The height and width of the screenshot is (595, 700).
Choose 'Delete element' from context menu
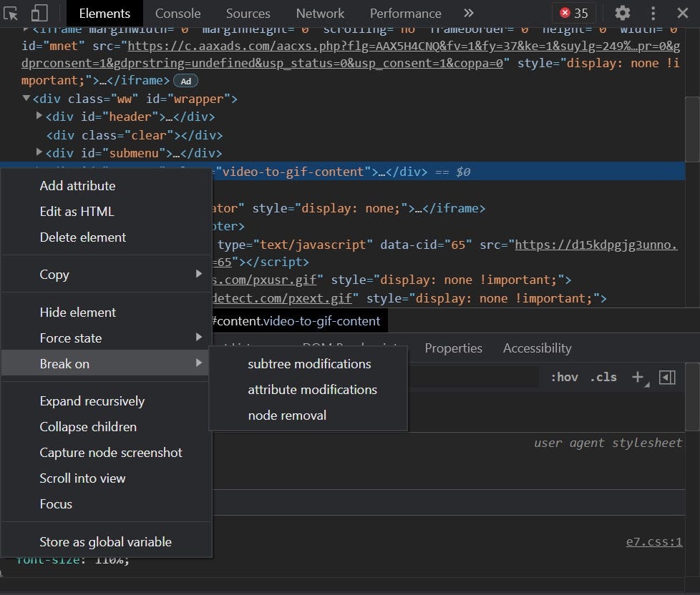point(83,237)
